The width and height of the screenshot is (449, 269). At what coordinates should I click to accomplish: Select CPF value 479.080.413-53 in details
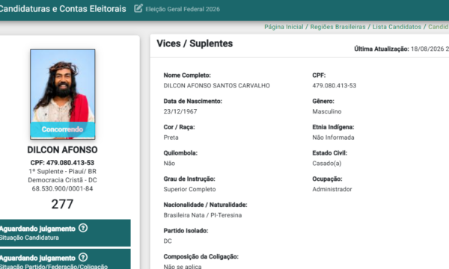click(335, 85)
